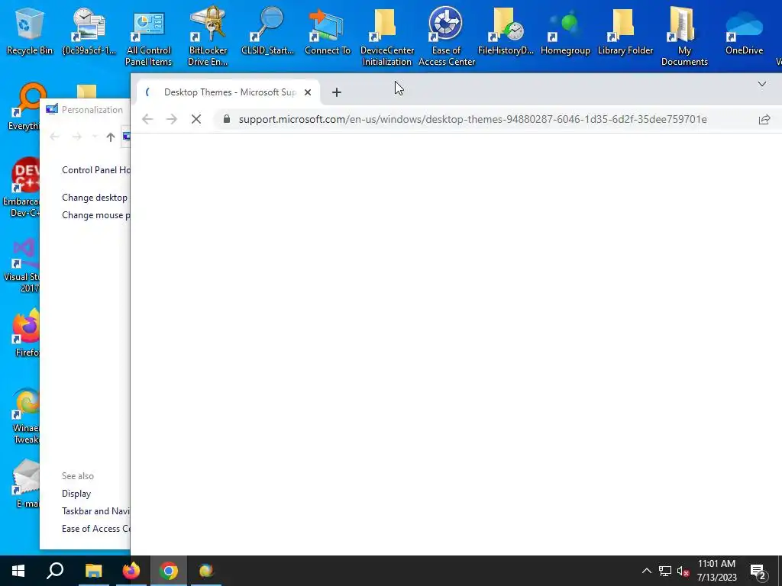Viewport: 782px width, 586px height.
Task: Click Chrome's forward navigation arrow
Action: coord(172,119)
